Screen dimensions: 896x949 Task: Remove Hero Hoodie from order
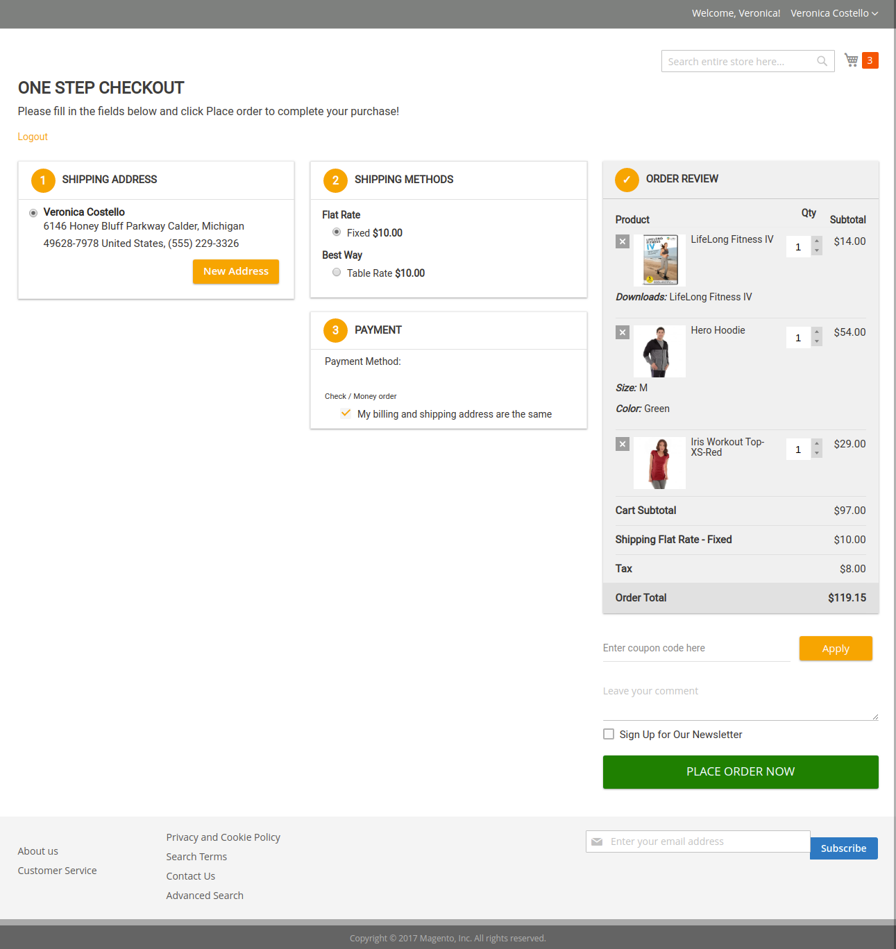pos(623,332)
